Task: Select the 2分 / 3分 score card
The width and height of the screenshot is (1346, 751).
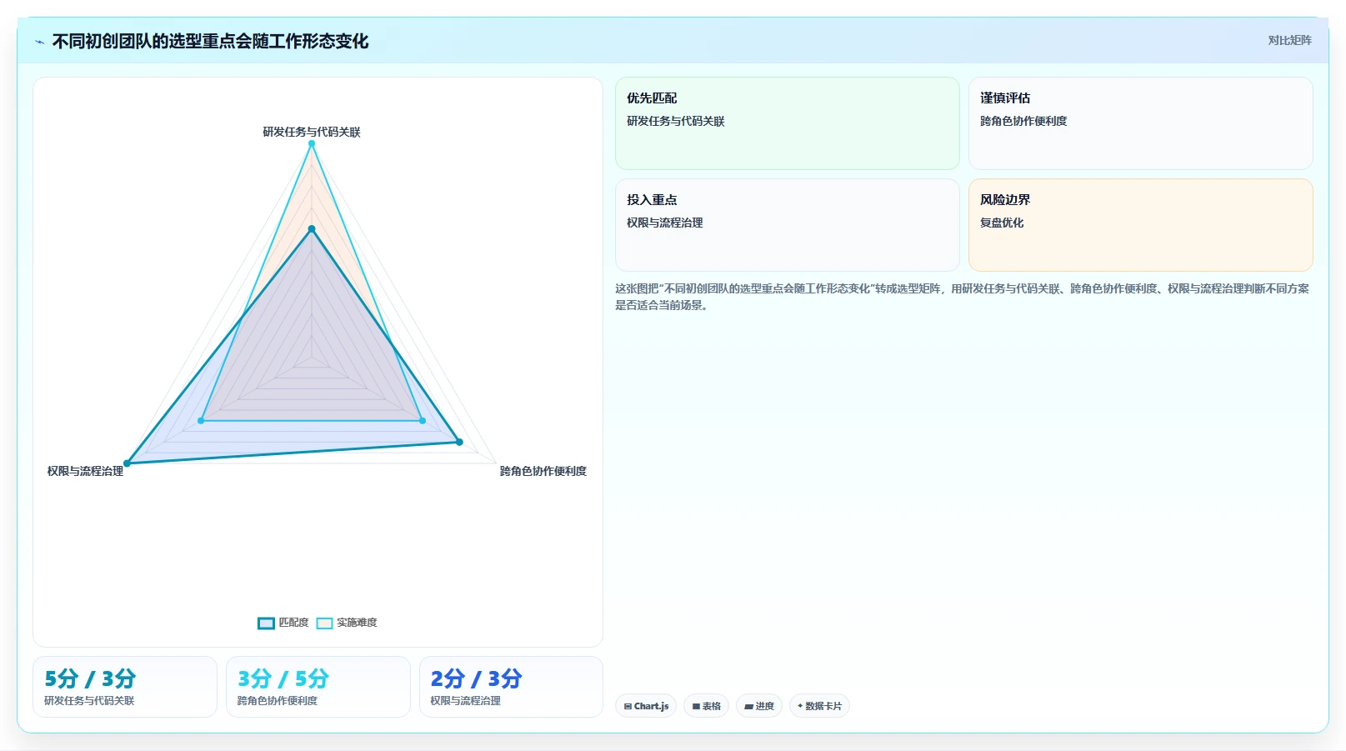Action: coord(511,687)
